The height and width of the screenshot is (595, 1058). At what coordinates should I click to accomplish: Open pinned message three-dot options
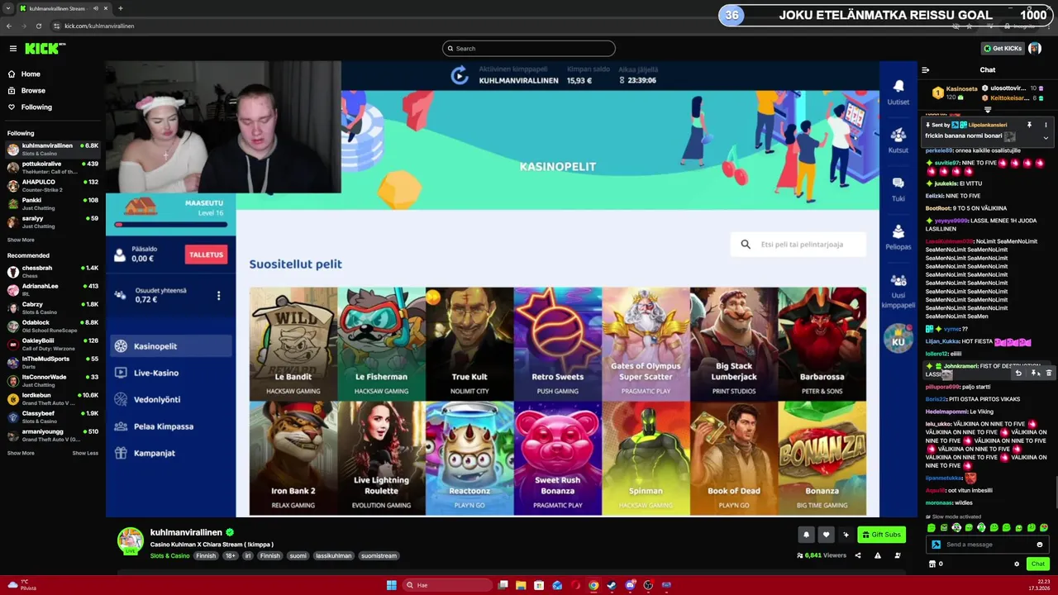tap(1046, 125)
